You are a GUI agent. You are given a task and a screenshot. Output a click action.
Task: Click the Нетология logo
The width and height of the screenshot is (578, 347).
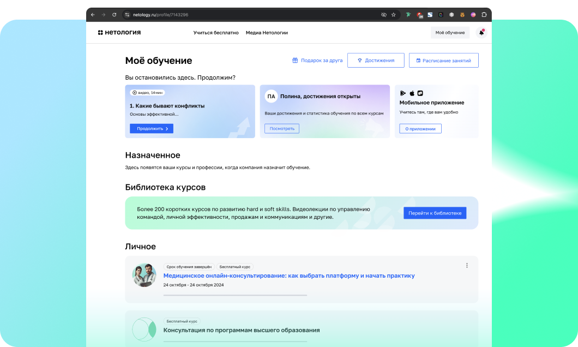(119, 33)
